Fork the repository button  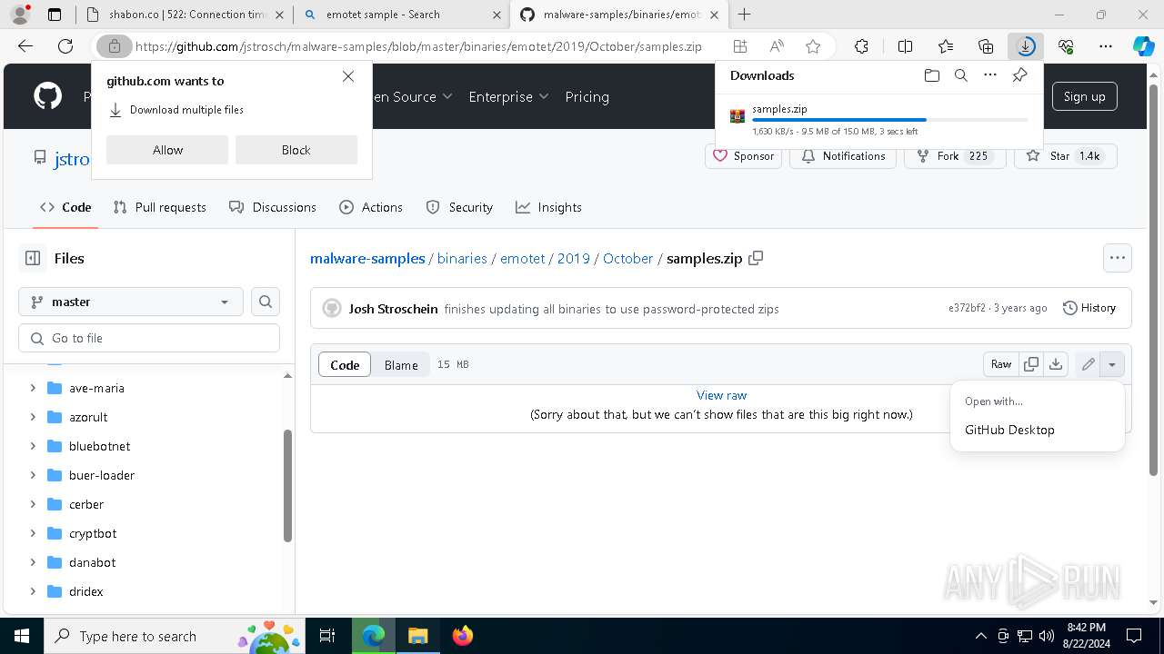click(954, 156)
